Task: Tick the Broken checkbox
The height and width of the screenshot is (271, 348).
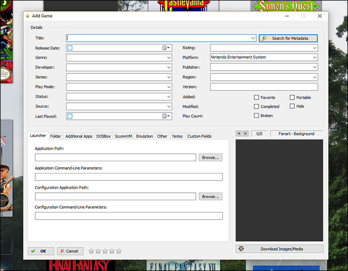Action: 256,116
